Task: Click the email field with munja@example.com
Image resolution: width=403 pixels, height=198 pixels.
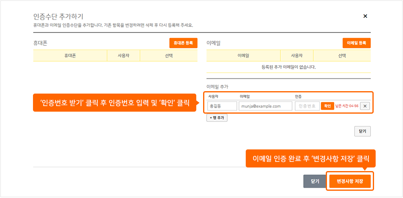Action: [x=265, y=106]
